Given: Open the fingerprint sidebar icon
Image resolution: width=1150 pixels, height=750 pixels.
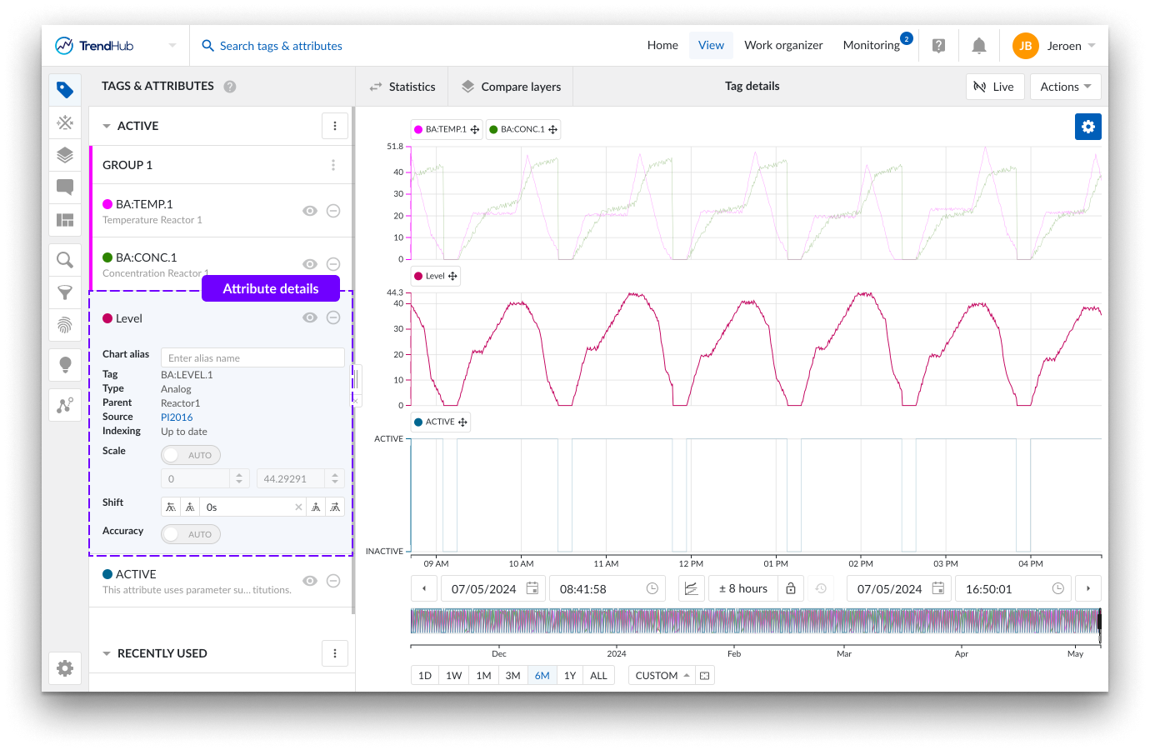Looking at the screenshot, I should (65, 325).
